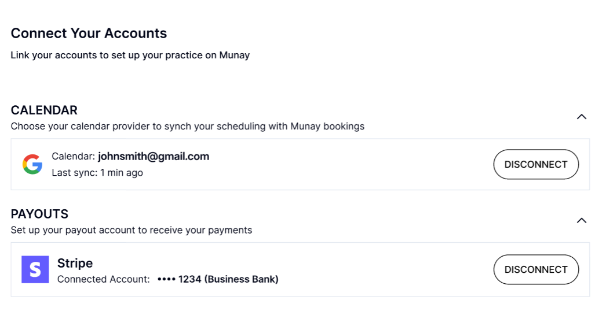606x311 pixels.
Task: Select the Link your accounts subtitle text
Action: pyautogui.click(x=130, y=55)
